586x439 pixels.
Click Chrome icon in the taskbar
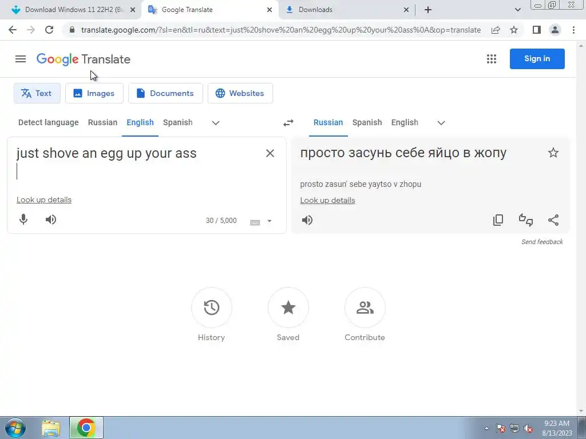(86, 428)
